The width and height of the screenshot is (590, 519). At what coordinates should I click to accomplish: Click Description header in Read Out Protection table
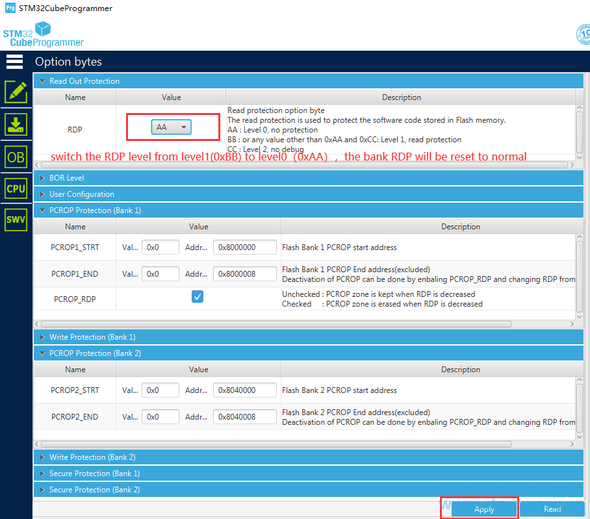click(x=401, y=97)
